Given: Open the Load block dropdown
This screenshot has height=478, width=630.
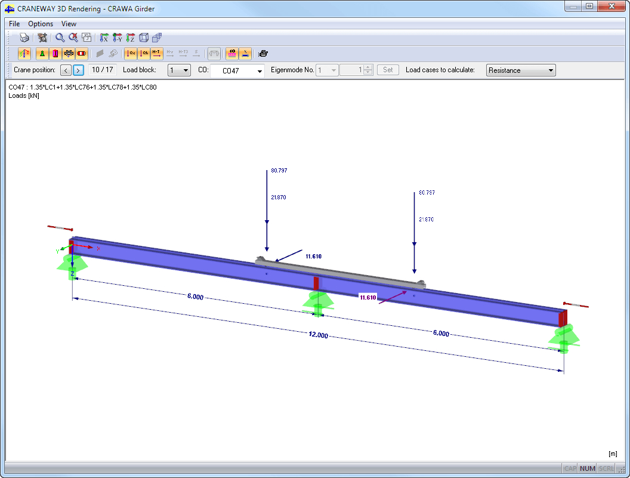Looking at the screenshot, I should coord(179,70).
